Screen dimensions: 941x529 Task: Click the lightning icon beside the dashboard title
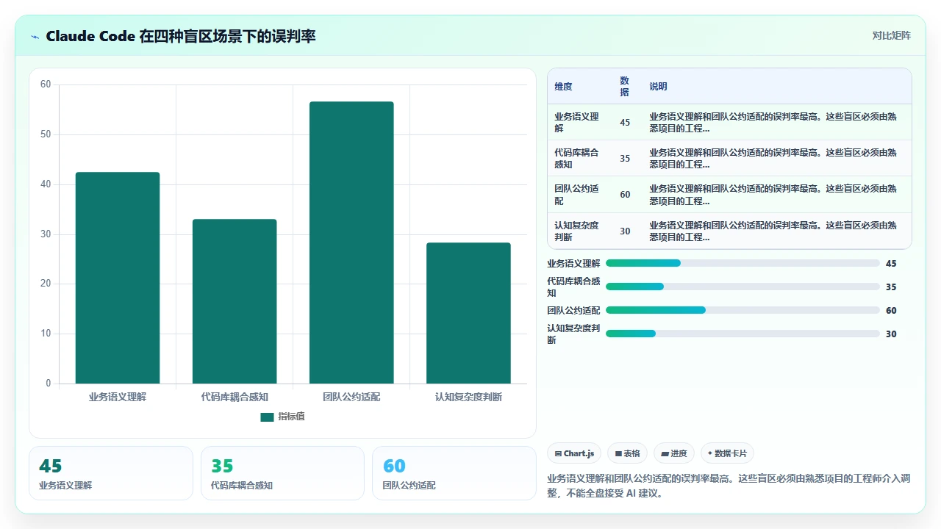click(x=35, y=36)
